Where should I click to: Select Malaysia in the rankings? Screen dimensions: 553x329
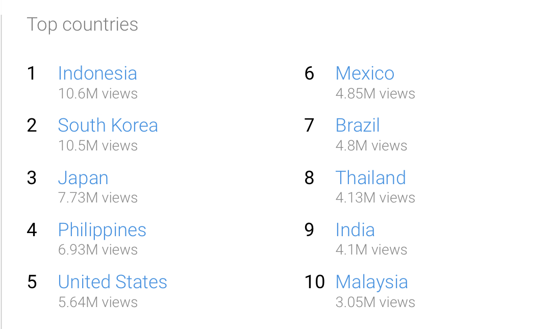click(x=372, y=283)
